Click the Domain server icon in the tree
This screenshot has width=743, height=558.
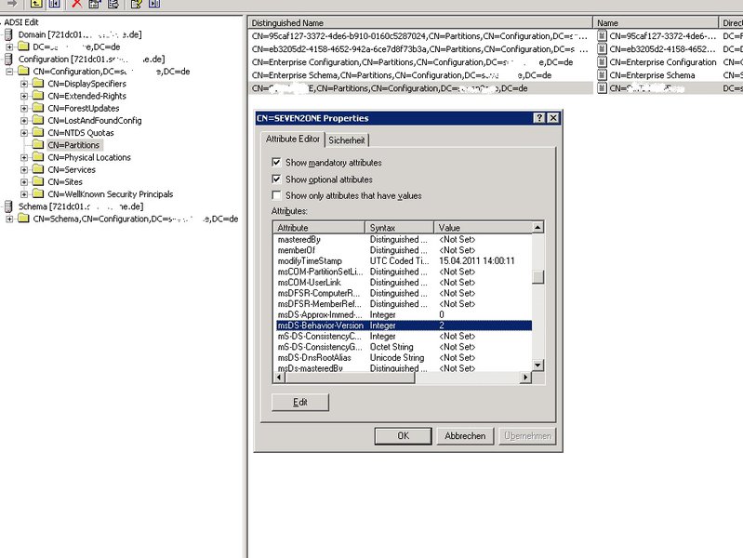(8, 34)
